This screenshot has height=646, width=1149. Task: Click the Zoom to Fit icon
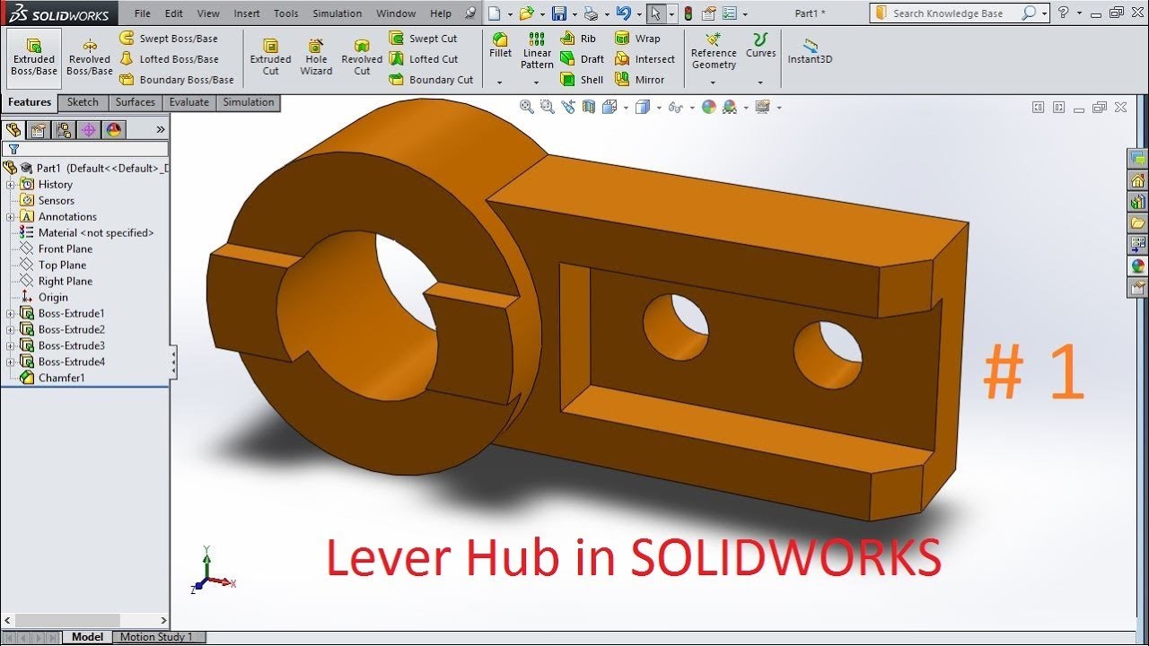527,107
